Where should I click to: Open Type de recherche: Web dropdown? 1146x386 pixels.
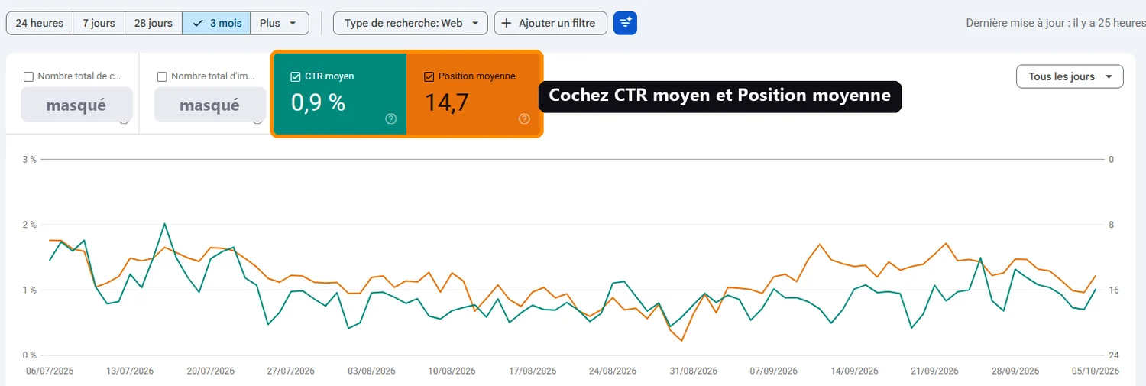410,23
